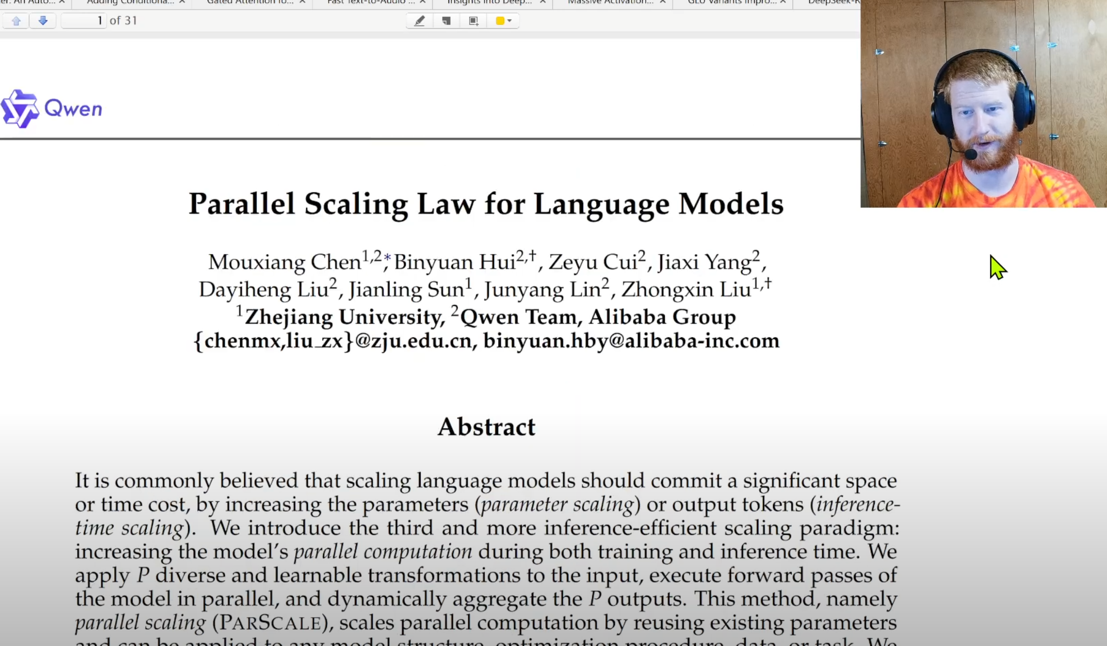Close the 'Massive Activation...' tab
Screen dimensions: 1107x646
[x=663, y=2]
